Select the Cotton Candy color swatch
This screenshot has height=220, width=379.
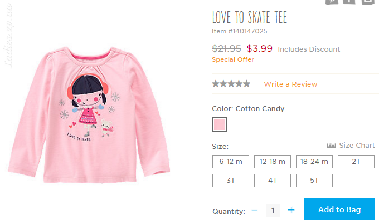[x=220, y=124]
